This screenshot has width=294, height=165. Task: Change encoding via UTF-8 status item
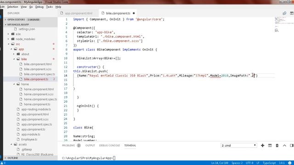click(x=249, y=163)
